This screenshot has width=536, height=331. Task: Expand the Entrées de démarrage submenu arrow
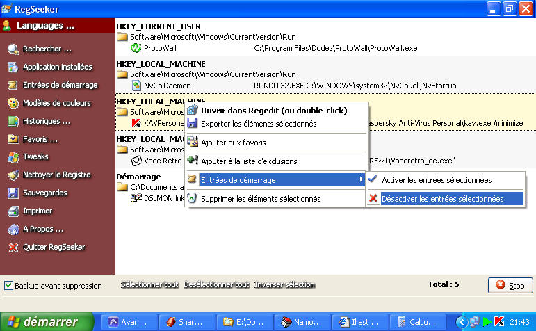[361, 179]
